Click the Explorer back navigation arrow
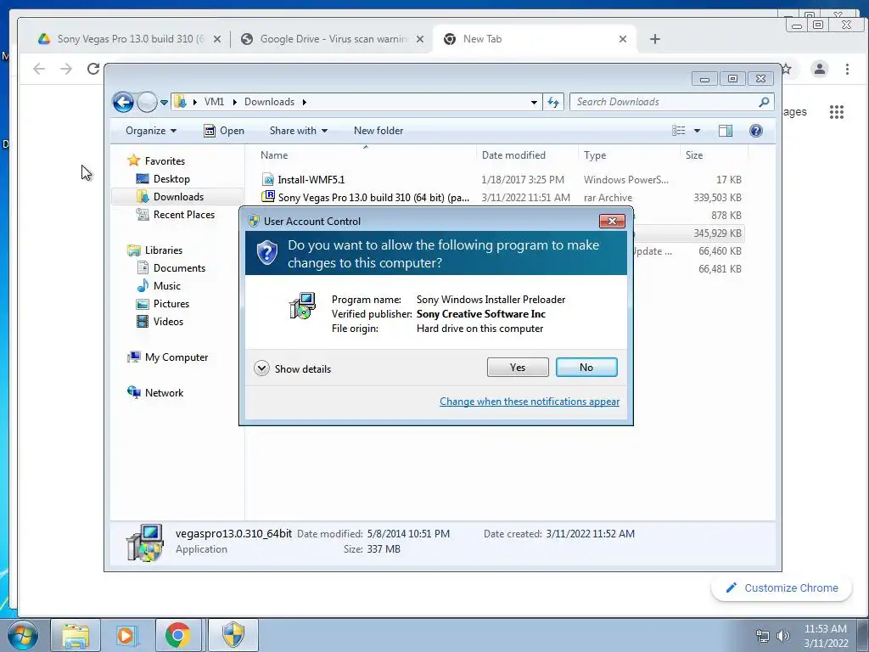Image resolution: width=869 pixels, height=652 pixels. tap(123, 102)
